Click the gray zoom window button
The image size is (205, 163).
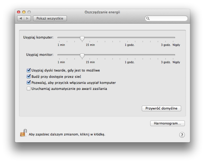click(x=29, y=12)
